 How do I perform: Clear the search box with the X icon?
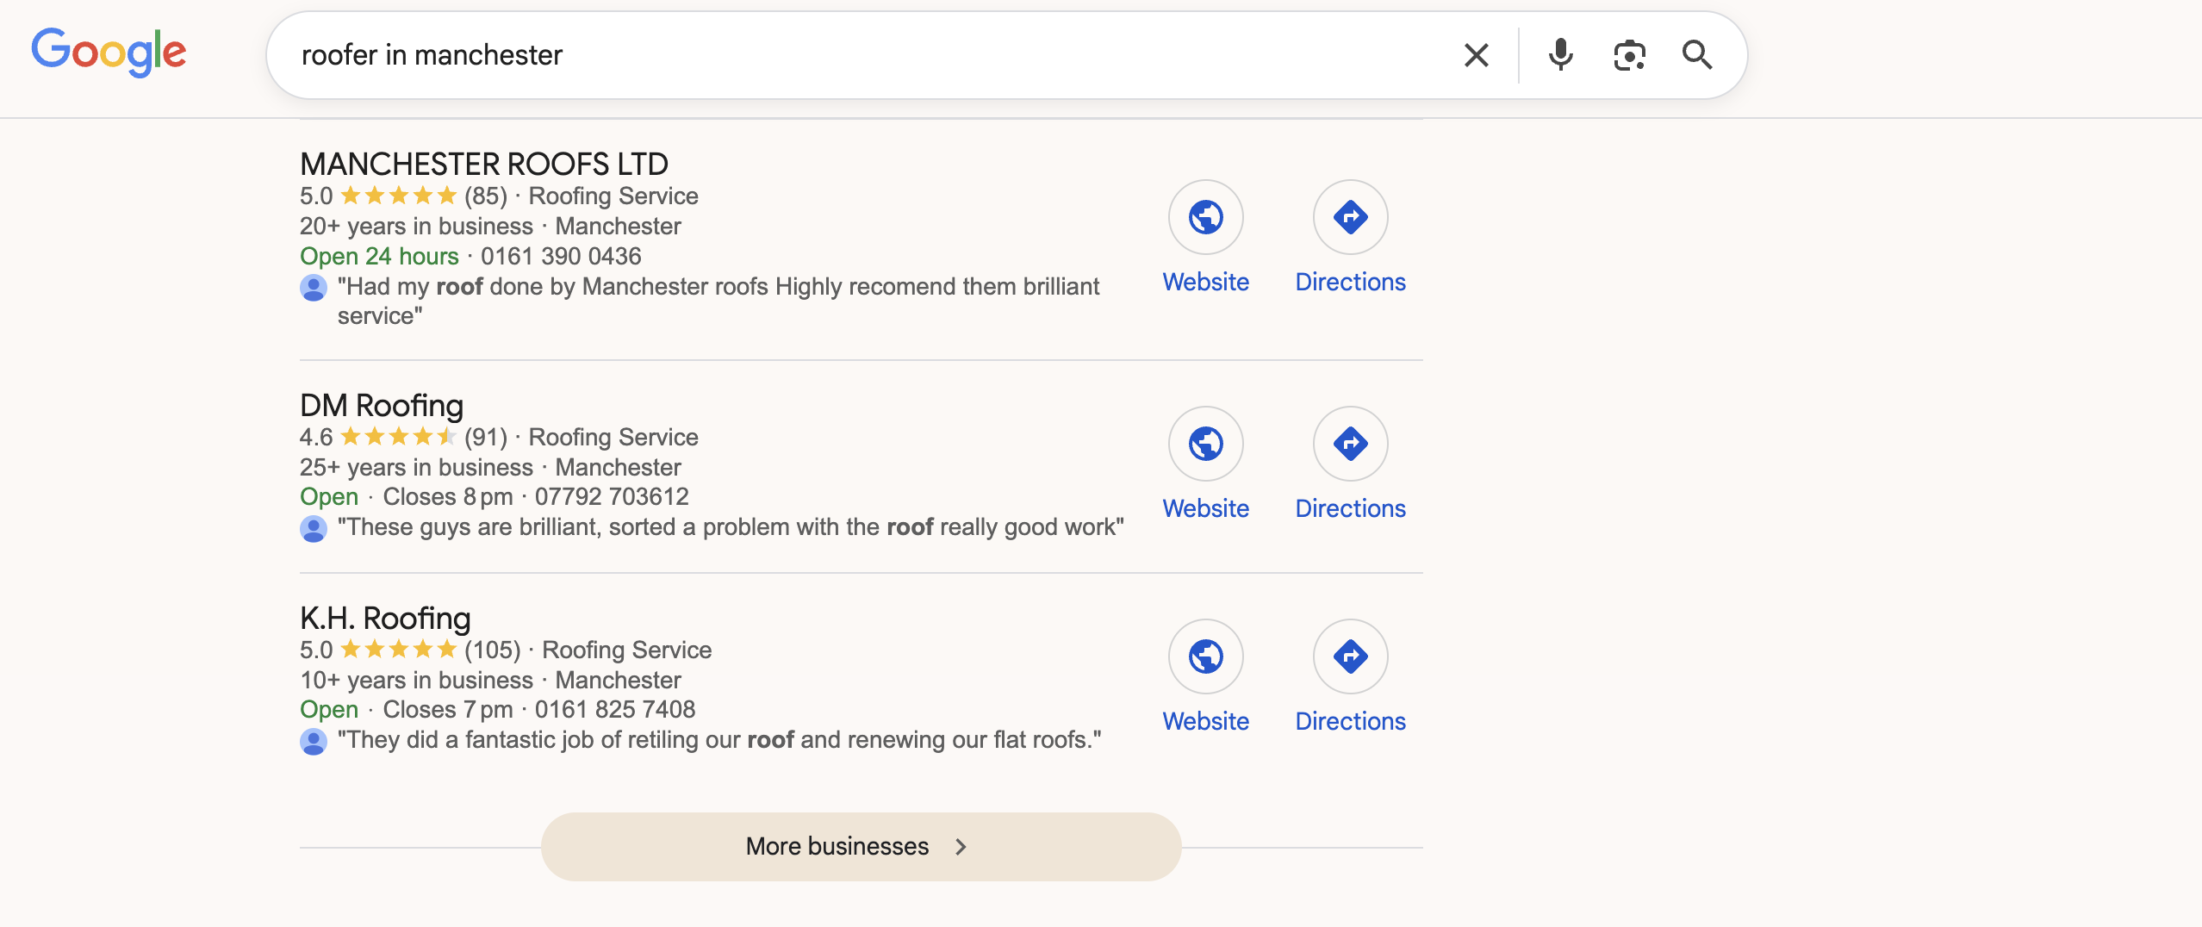click(1477, 55)
